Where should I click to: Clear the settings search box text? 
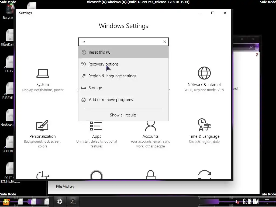(165, 42)
